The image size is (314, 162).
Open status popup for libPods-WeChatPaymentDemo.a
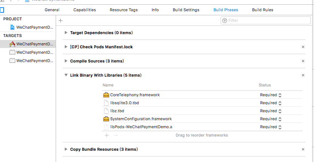(271, 127)
